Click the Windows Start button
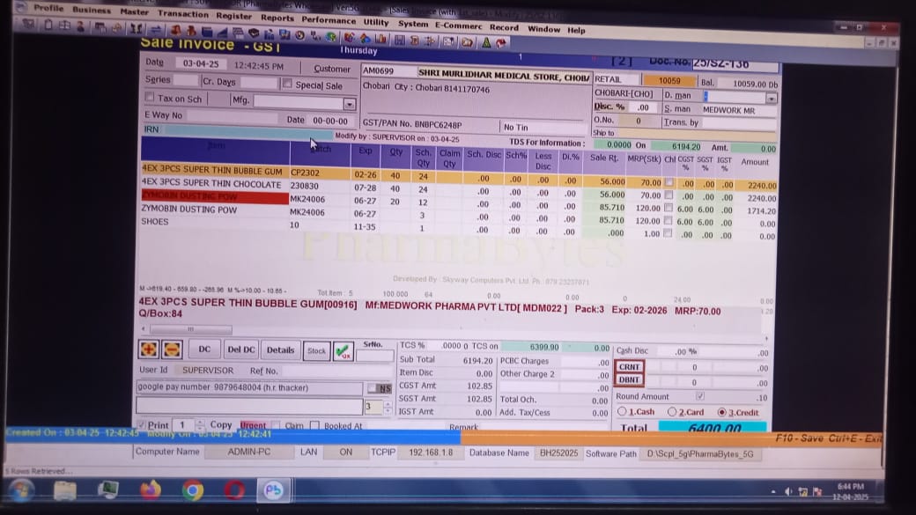The width and height of the screenshot is (916, 515). (x=21, y=489)
